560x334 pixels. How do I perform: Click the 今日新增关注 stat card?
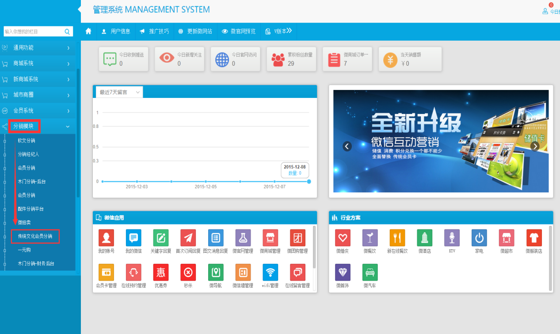pos(180,59)
